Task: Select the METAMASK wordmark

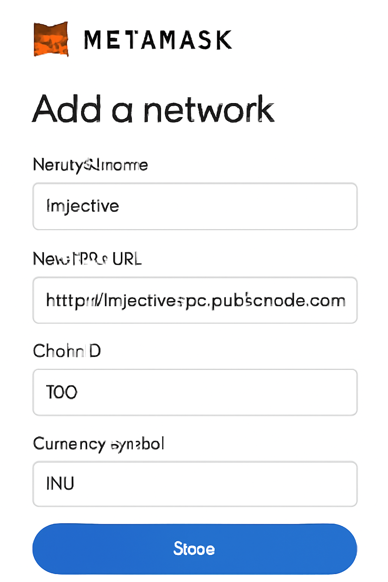Action: point(156,39)
